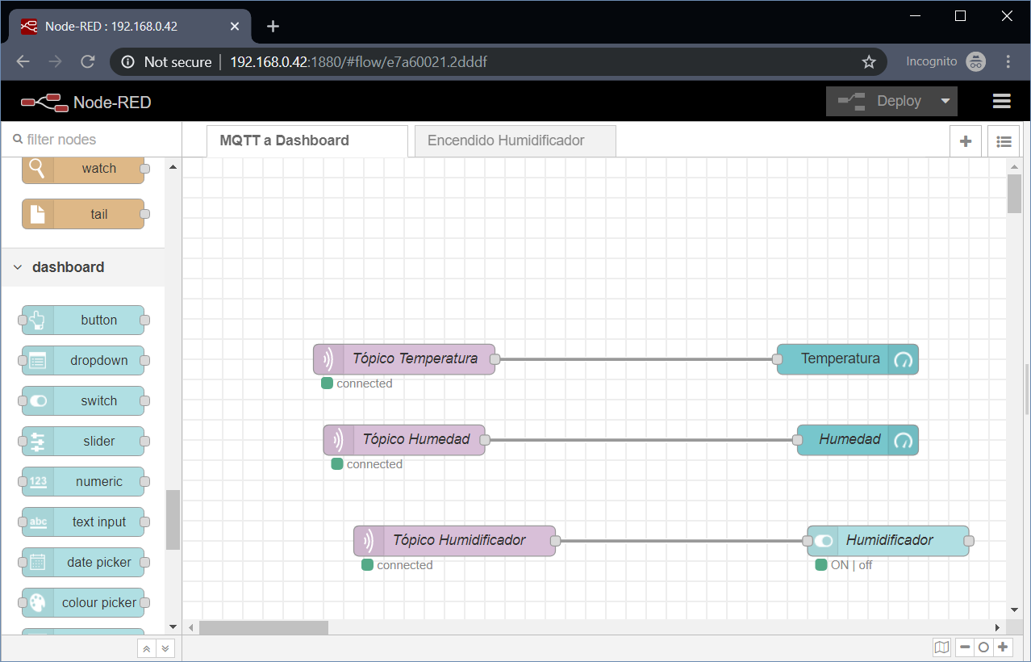Close the Node-RED browser tab
This screenshot has width=1031, height=662.
point(235,26)
